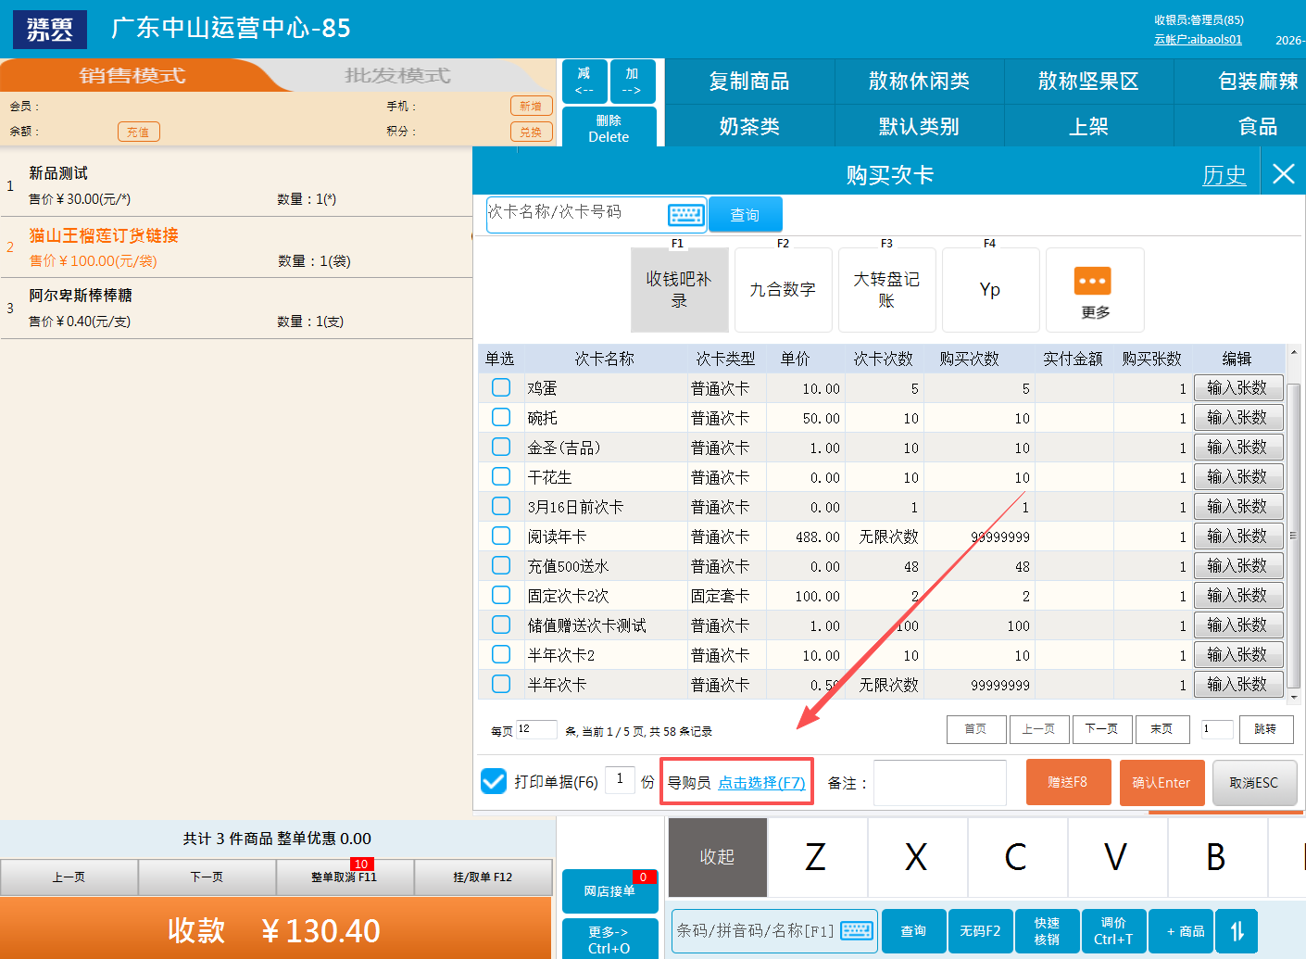This screenshot has height=959, width=1306.
Task: Click the orange More icon with three dots
Action: tap(1093, 281)
